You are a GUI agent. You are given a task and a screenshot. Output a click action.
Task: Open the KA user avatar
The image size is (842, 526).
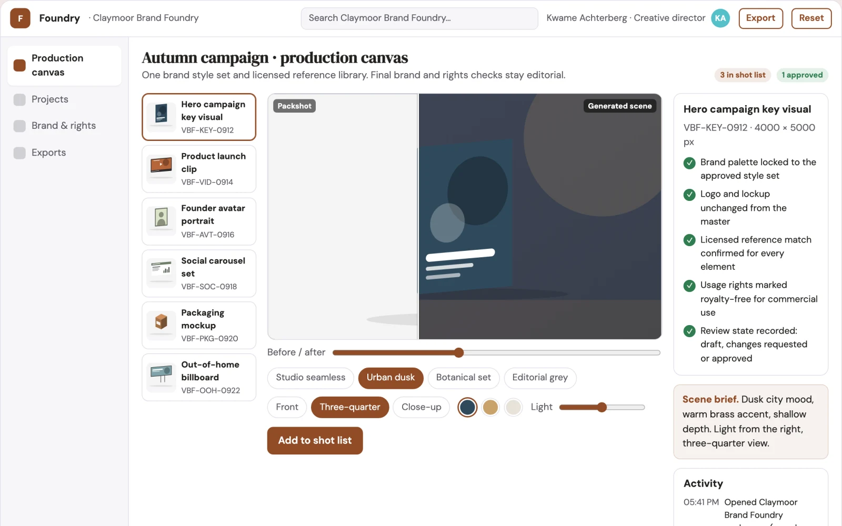point(720,18)
